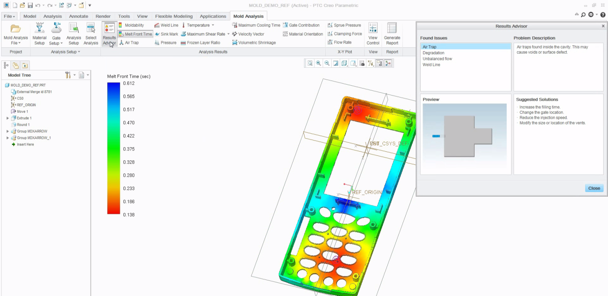Show Maximum Shear Rate result

pyautogui.click(x=203, y=34)
